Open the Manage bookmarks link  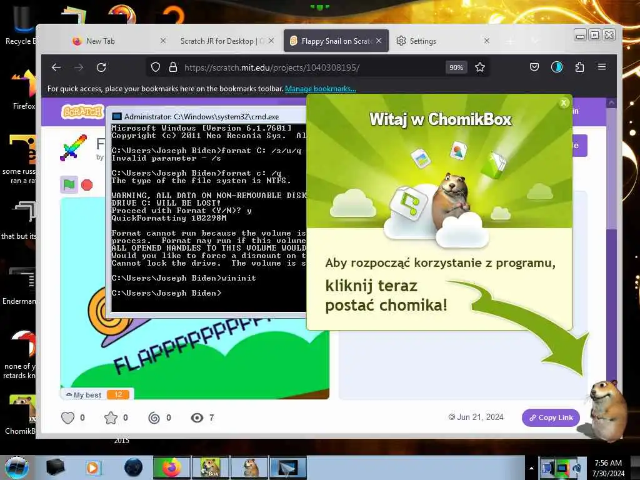[321, 89]
